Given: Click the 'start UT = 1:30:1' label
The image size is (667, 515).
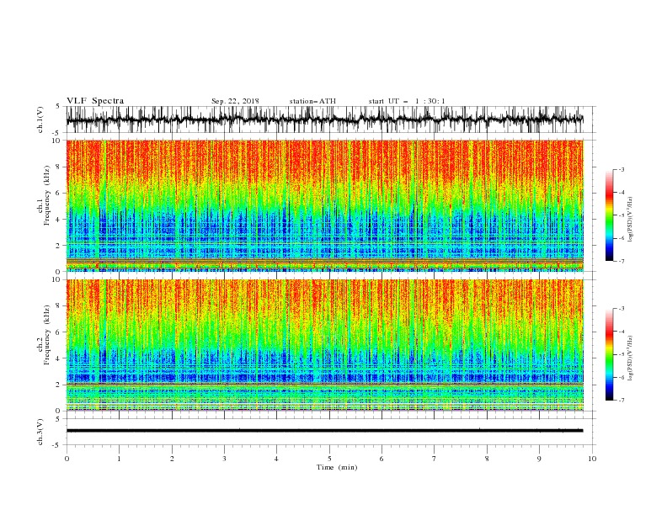Looking at the screenshot, I should tap(407, 101).
